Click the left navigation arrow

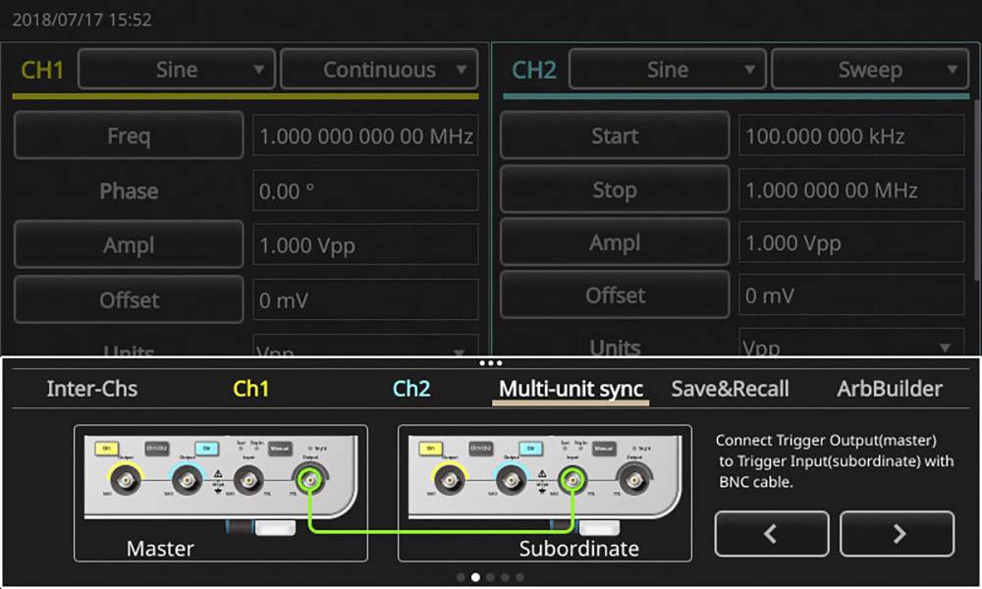coord(772,533)
